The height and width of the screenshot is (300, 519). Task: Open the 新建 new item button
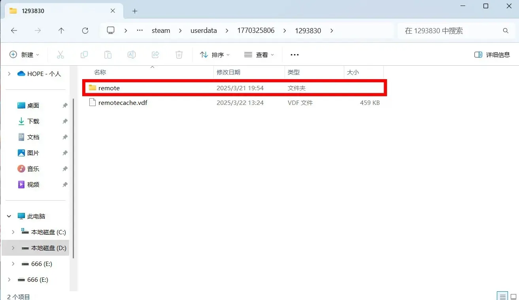(x=24, y=55)
